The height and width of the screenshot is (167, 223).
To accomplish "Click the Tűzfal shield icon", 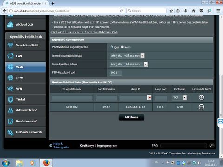I will point(10,99).
